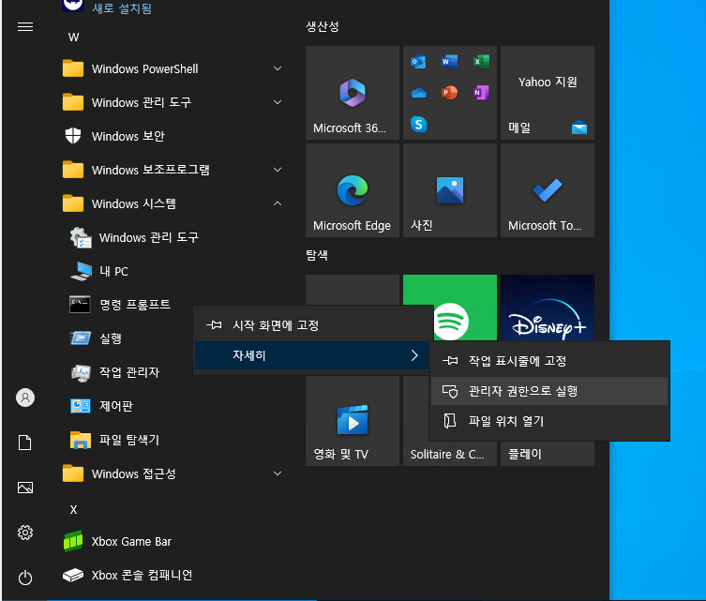Open the Documents icon in left rail
The height and width of the screenshot is (601, 706).
pyautogui.click(x=25, y=443)
